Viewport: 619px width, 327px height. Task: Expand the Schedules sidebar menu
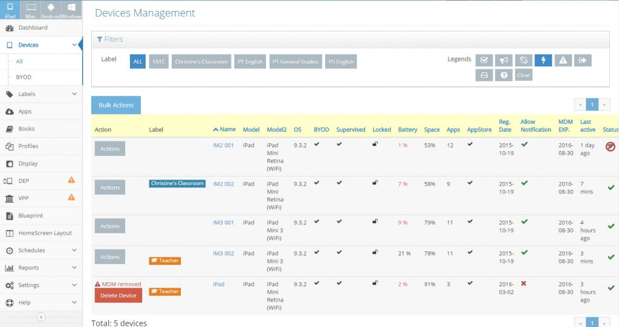[x=41, y=250]
